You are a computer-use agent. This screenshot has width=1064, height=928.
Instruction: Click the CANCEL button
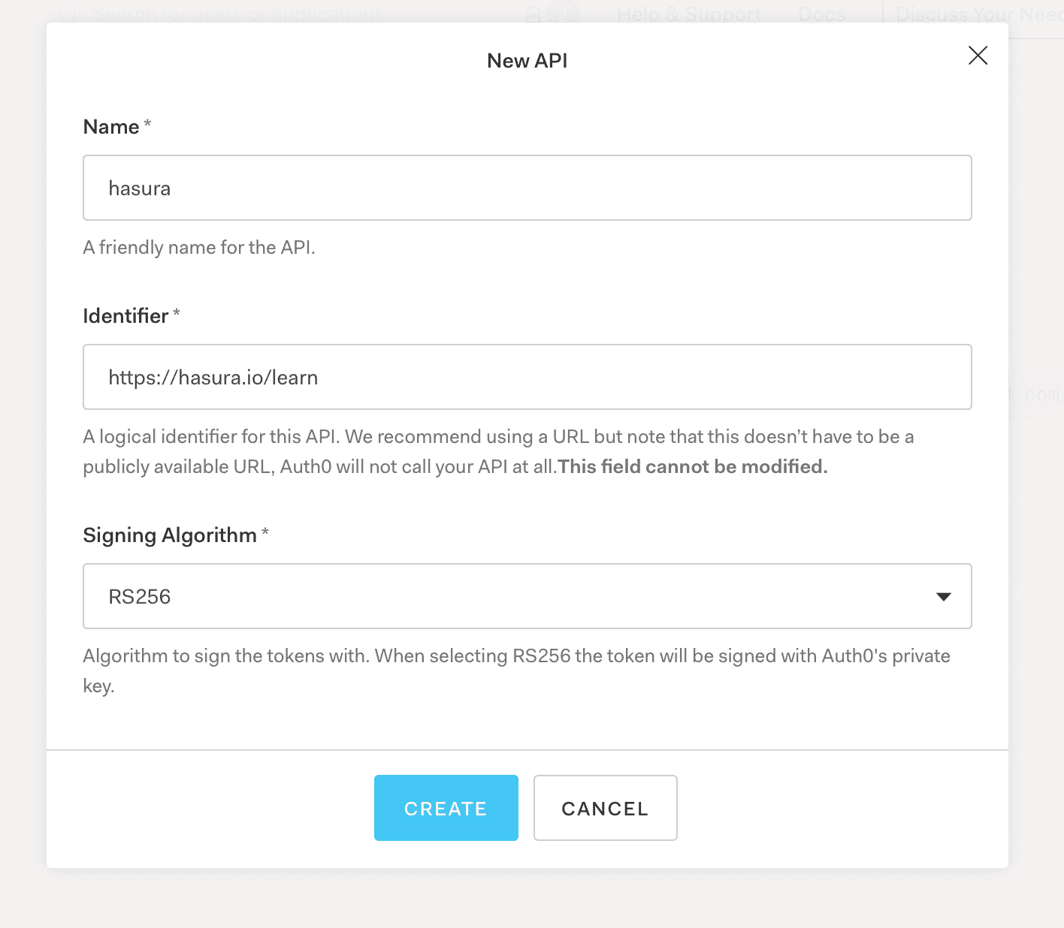pyautogui.click(x=606, y=808)
